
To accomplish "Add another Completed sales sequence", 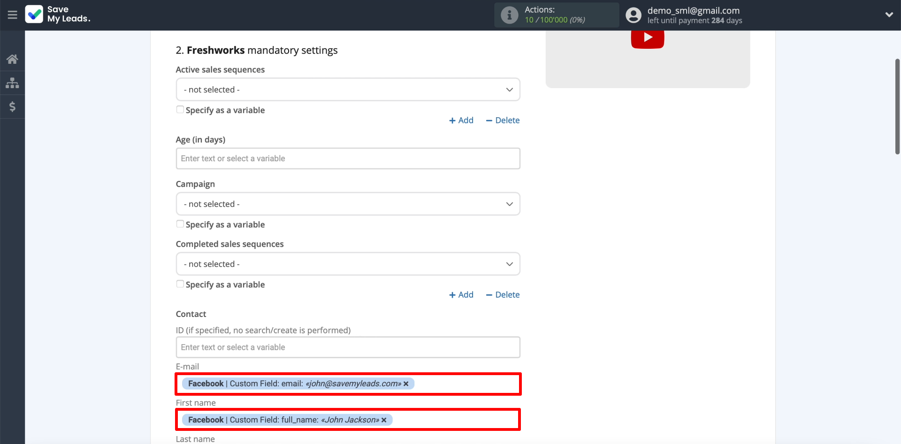I will tap(461, 295).
